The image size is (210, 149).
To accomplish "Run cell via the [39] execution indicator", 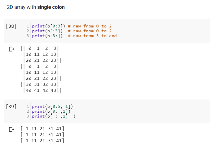I will pos(11,107).
